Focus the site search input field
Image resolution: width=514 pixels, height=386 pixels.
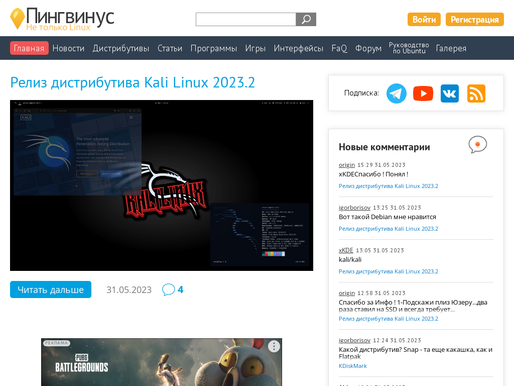(246, 20)
